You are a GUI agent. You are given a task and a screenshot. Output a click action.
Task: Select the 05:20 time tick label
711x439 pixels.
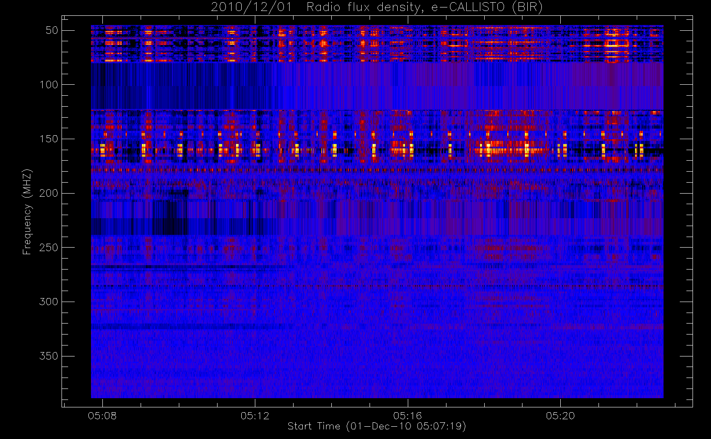560,416
